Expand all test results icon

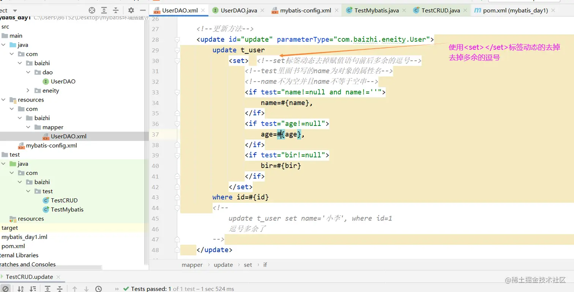47,289
